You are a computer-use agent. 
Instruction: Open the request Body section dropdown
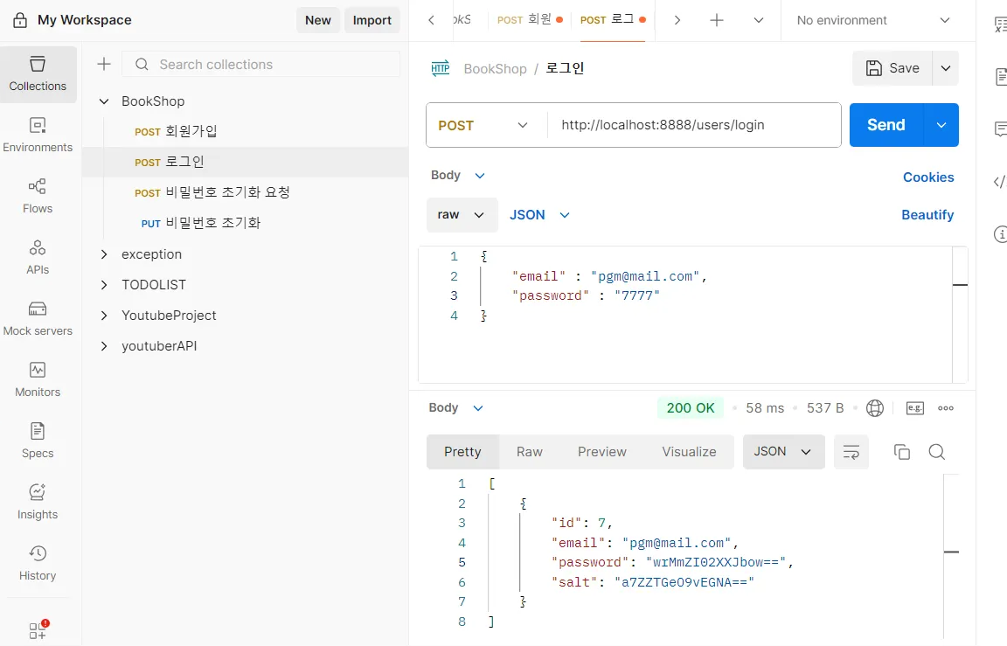pos(458,176)
